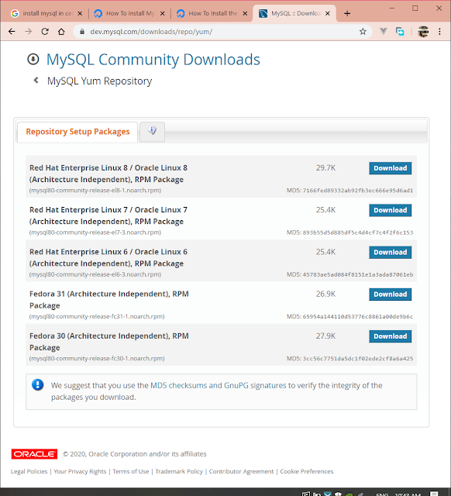Click the browser forward arrow

click(x=28, y=31)
